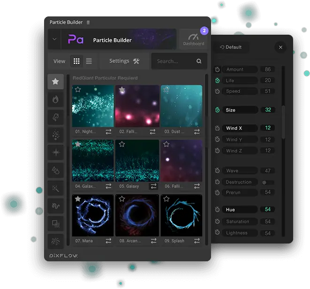Adjust the Amount slider
The width and height of the screenshot is (310, 289).
point(240,69)
